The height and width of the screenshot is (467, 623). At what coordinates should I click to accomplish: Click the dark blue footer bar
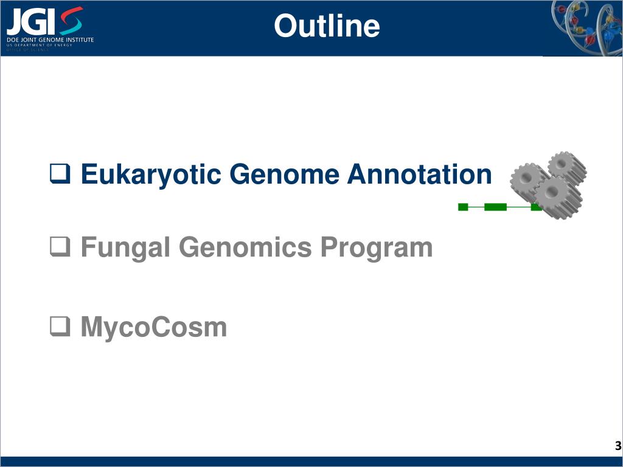(x=311, y=462)
